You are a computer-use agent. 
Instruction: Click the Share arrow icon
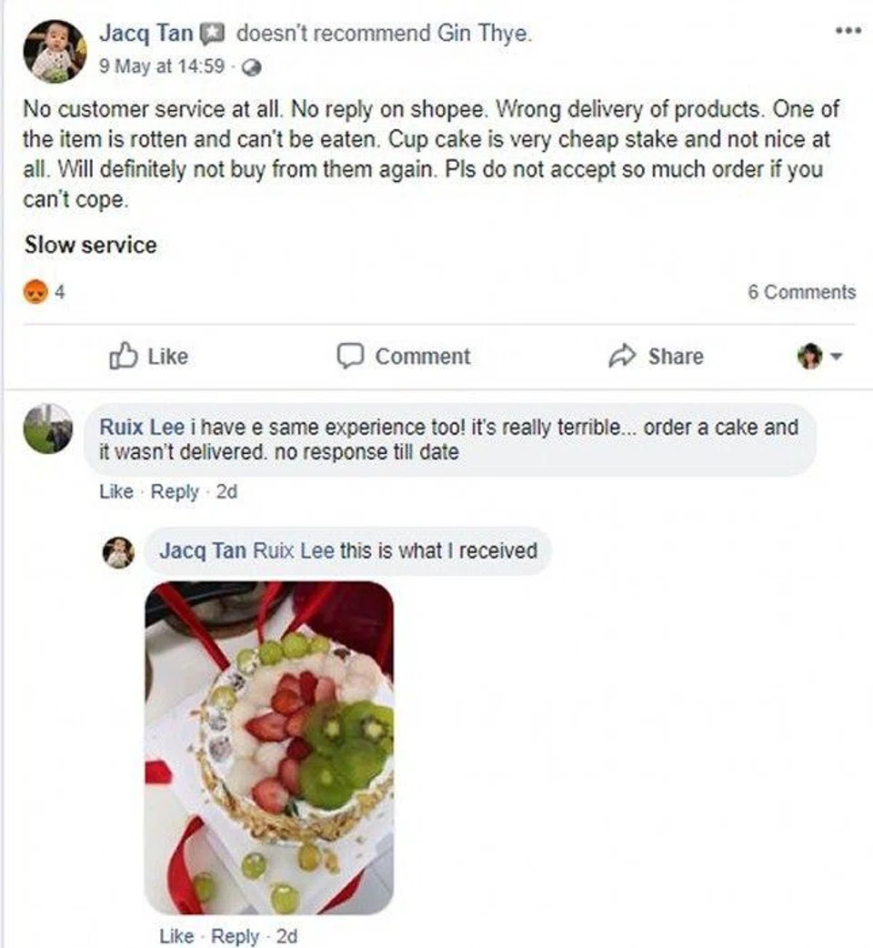tap(622, 356)
